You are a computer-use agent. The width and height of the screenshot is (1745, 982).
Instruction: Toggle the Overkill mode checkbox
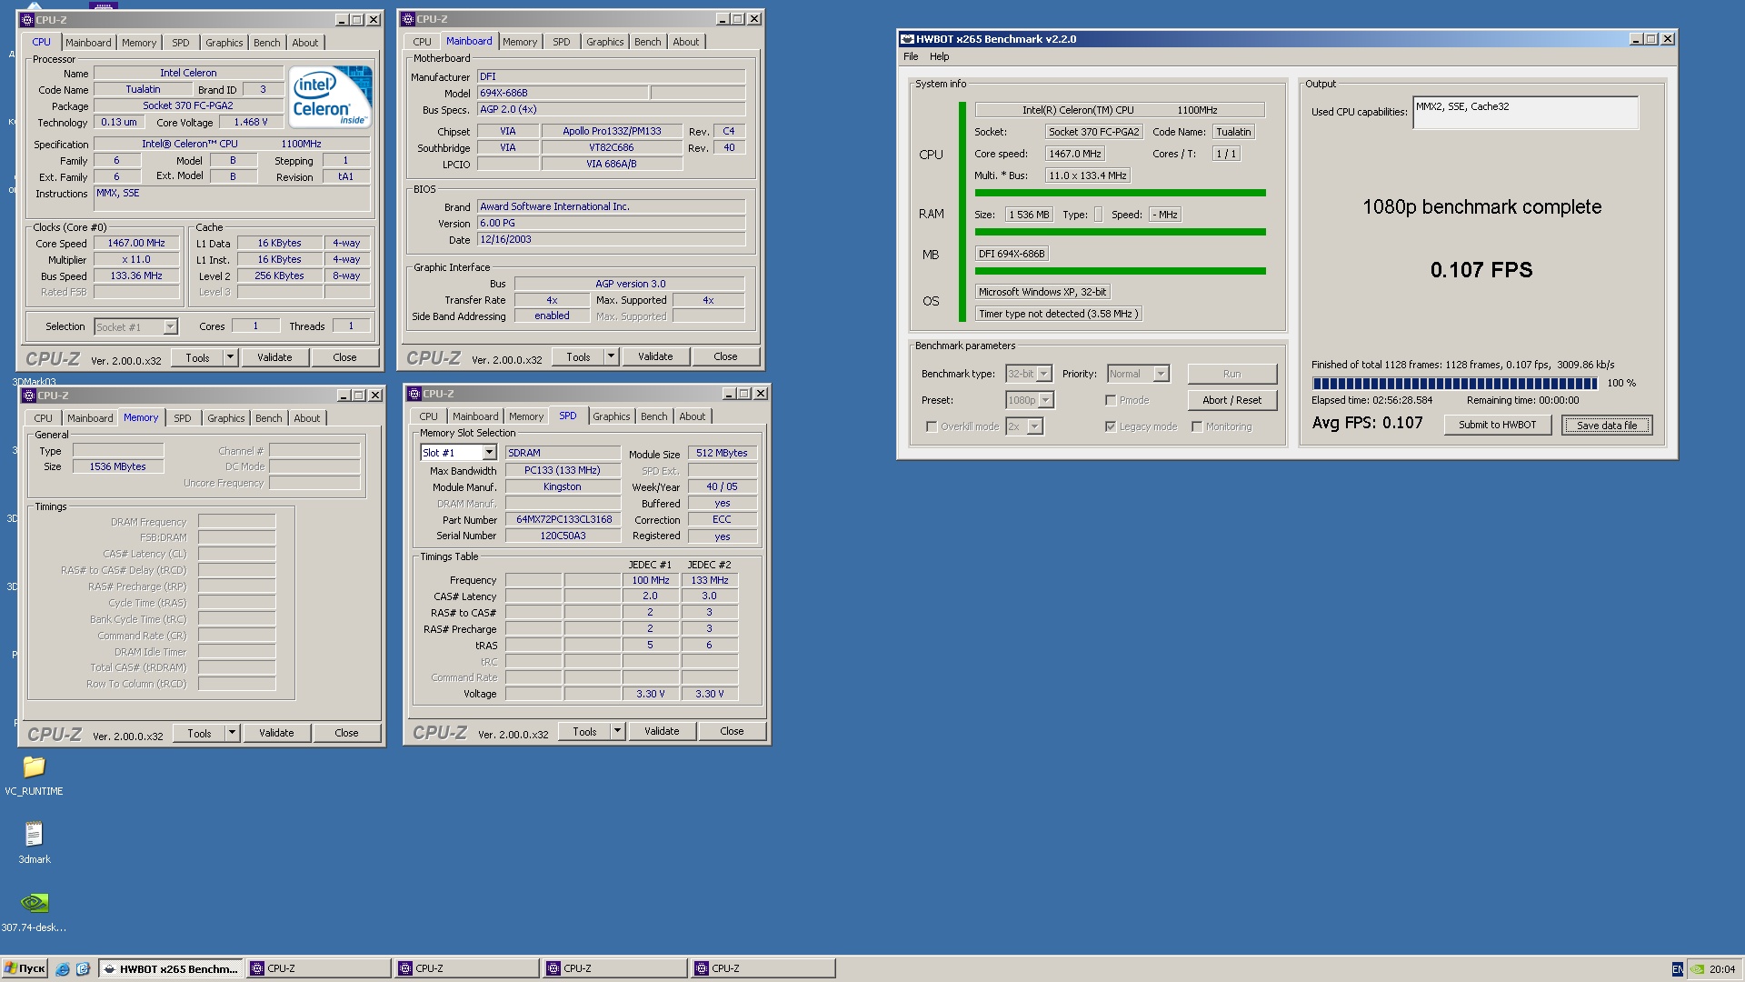point(932,426)
